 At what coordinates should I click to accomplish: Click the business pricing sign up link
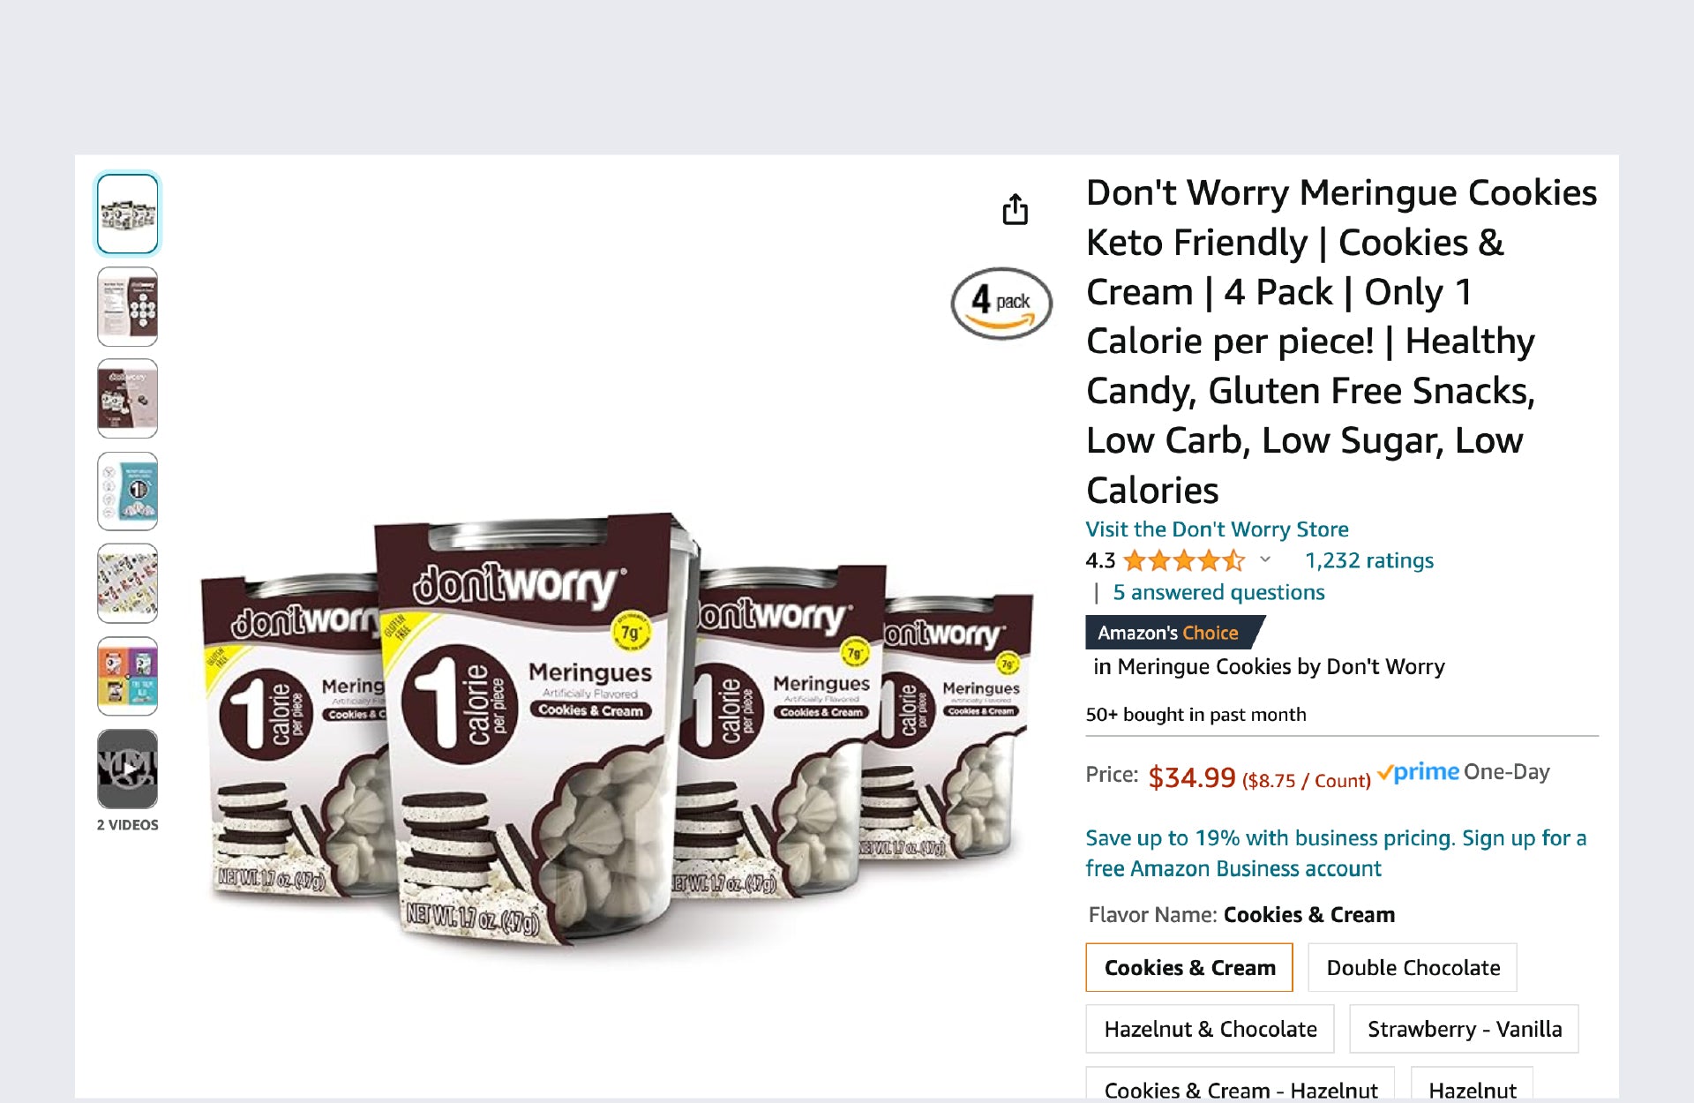1336,852
